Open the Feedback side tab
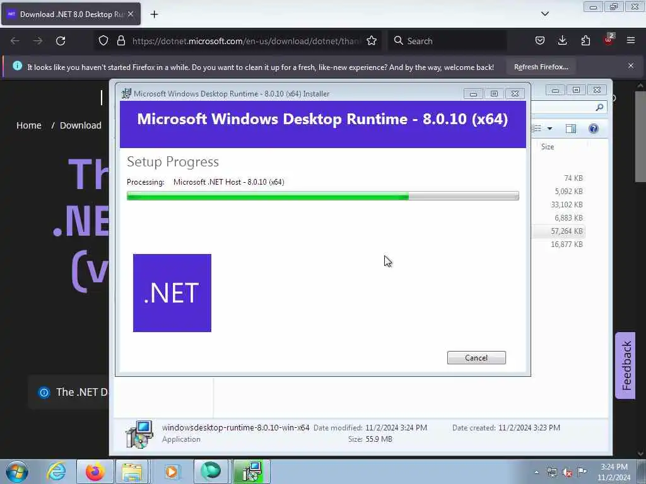 (625, 366)
